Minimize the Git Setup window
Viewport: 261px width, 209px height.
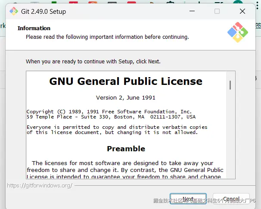coord(192,11)
